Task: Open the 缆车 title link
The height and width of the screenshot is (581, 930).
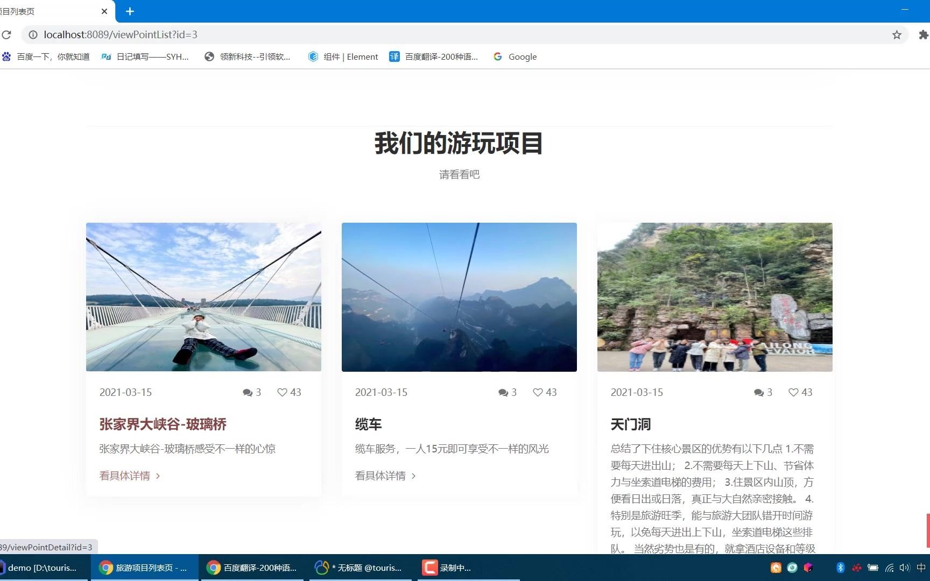Action: 368,424
